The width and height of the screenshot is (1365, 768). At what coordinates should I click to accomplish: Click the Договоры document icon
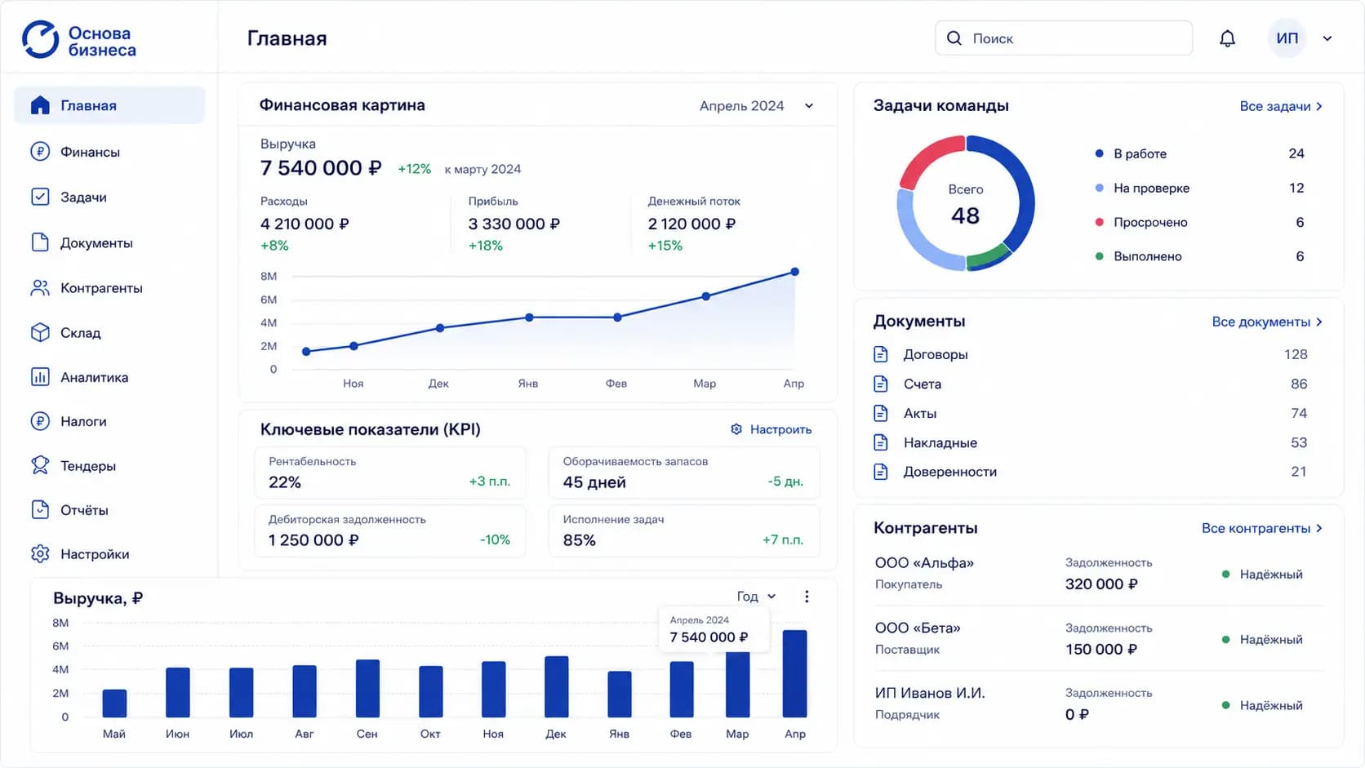click(881, 354)
